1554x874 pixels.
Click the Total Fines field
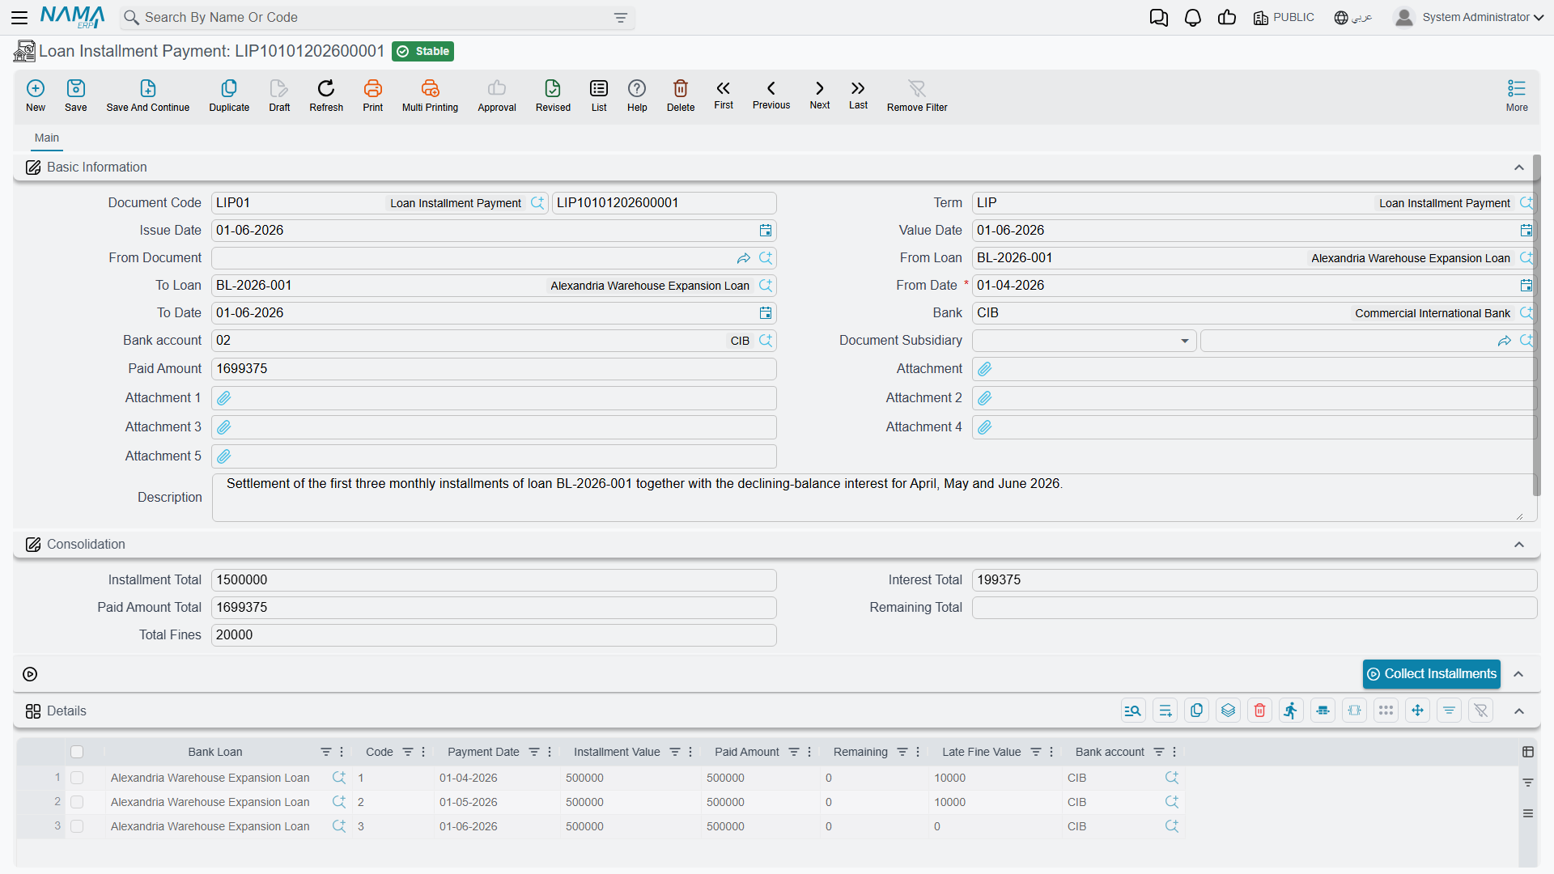pos(494,635)
